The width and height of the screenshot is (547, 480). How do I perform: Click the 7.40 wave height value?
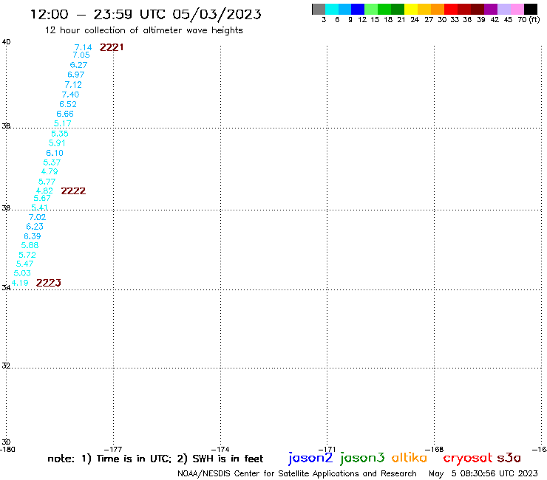coord(70,95)
